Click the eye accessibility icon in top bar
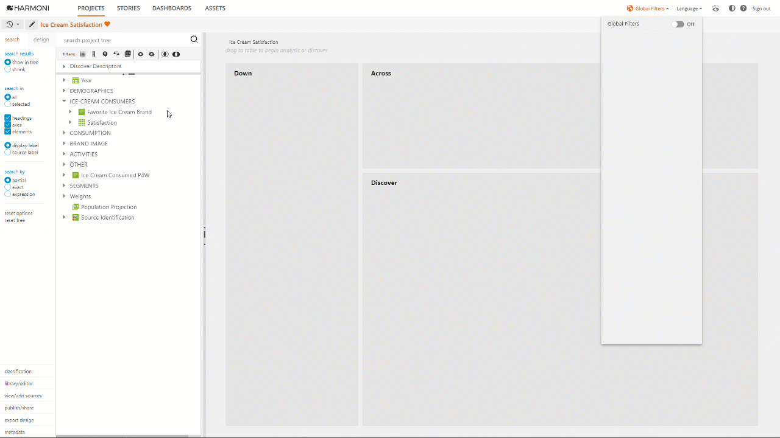The image size is (780, 438). coord(716,9)
